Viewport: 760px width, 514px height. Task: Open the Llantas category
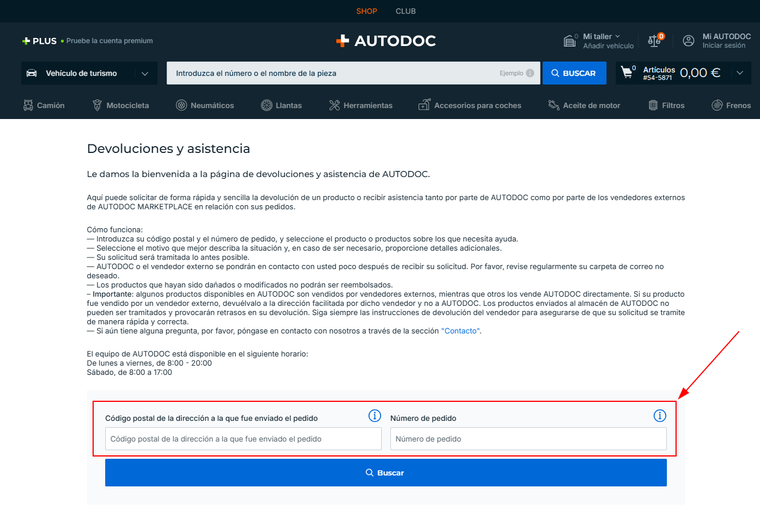pos(282,105)
